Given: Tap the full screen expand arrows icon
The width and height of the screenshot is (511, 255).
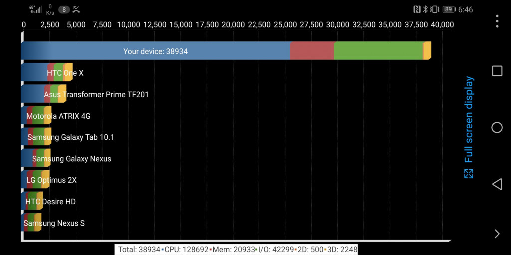Looking at the screenshot, I should [468, 174].
